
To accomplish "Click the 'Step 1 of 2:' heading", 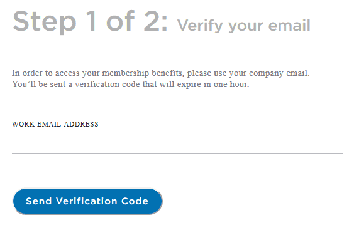I will tap(90, 22).
